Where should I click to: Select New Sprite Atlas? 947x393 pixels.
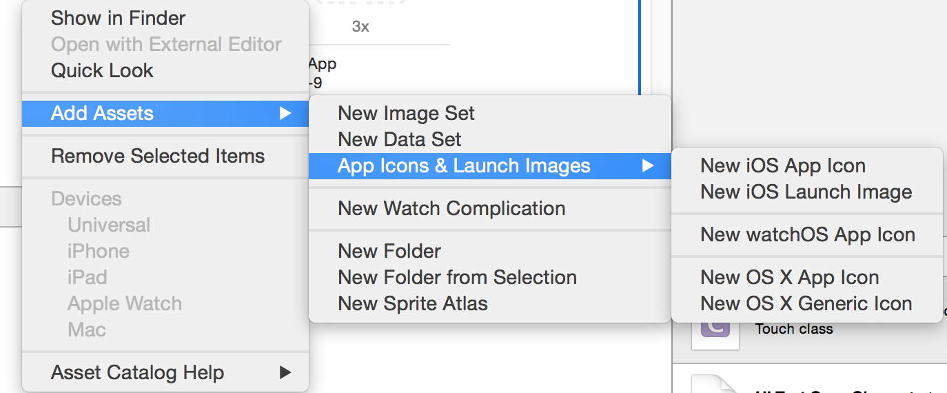pyautogui.click(x=413, y=303)
